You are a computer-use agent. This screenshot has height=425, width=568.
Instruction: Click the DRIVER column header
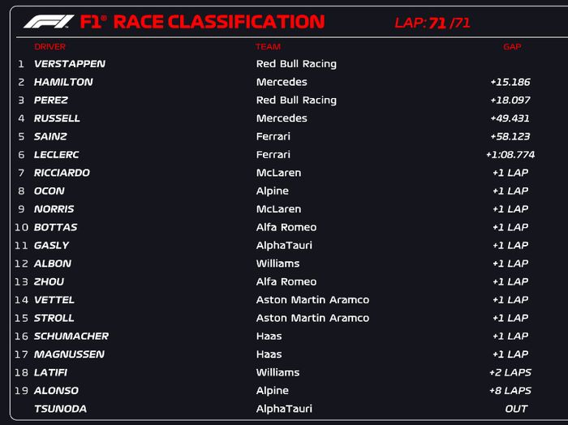tap(49, 47)
